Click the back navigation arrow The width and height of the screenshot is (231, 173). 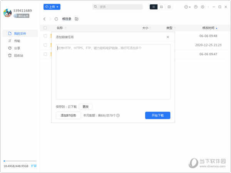tap(45, 19)
